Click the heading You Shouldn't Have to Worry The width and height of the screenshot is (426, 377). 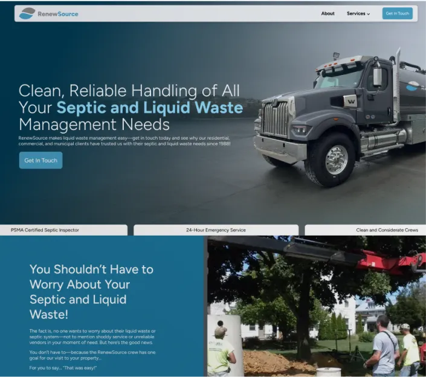tap(91, 292)
